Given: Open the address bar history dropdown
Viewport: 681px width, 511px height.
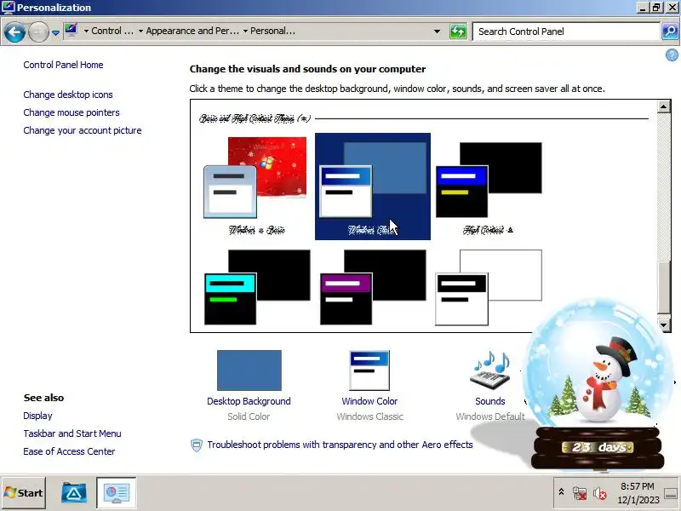Looking at the screenshot, I should pos(437,32).
